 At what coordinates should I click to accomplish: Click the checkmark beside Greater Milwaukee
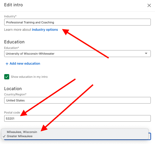coord(4,136)
